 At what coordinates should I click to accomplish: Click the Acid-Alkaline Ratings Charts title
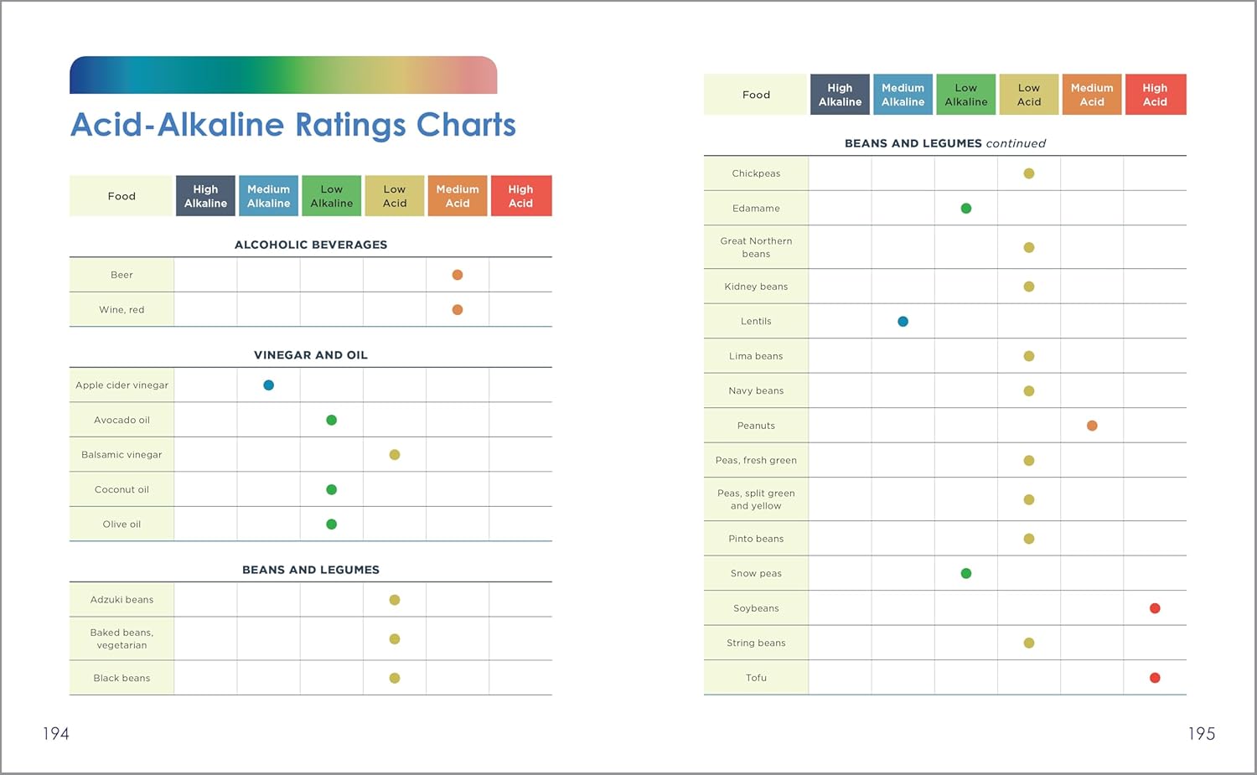pos(293,125)
